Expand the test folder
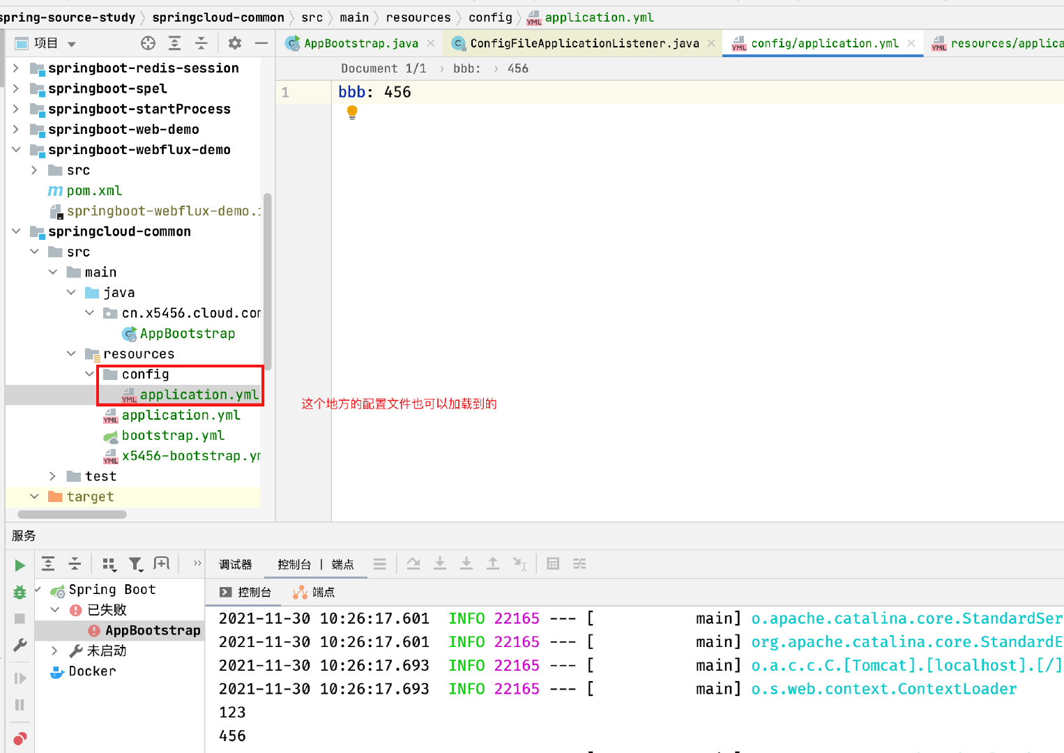1064x753 pixels. pyautogui.click(x=52, y=476)
